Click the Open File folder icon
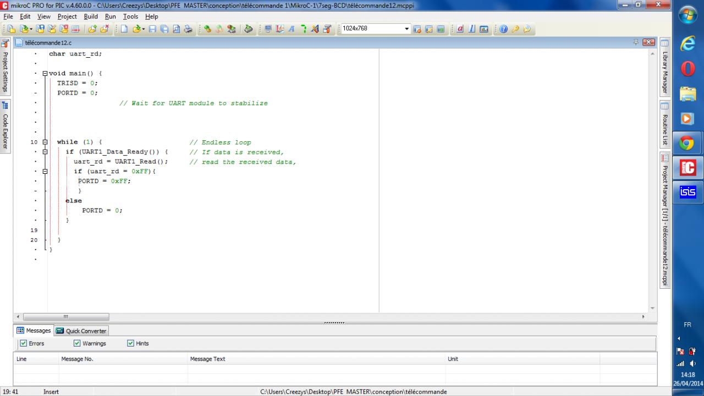704x396 pixels. (137, 29)
